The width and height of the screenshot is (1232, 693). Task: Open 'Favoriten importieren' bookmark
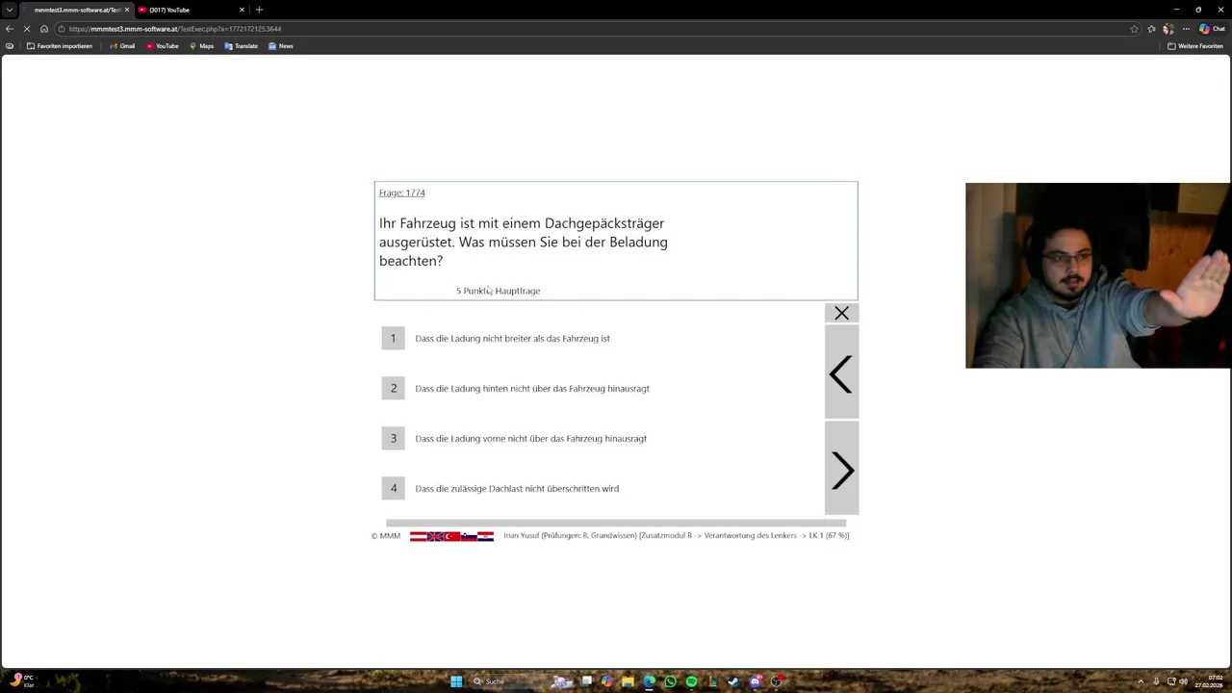tap(60, 46)
